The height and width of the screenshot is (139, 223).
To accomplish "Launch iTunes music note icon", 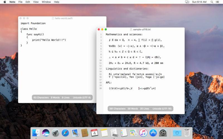I will click(x=143, y=133).
